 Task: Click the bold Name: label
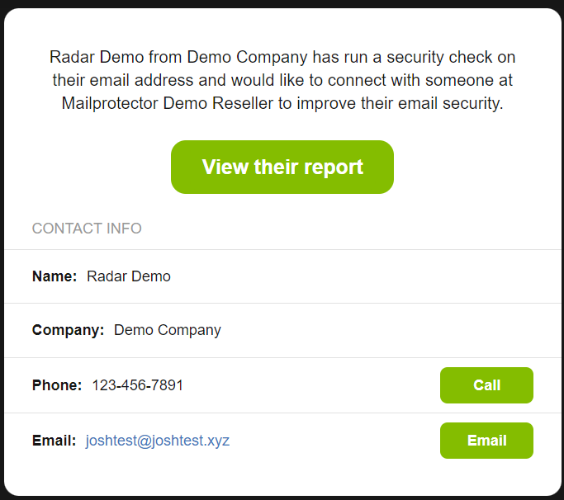55,276
